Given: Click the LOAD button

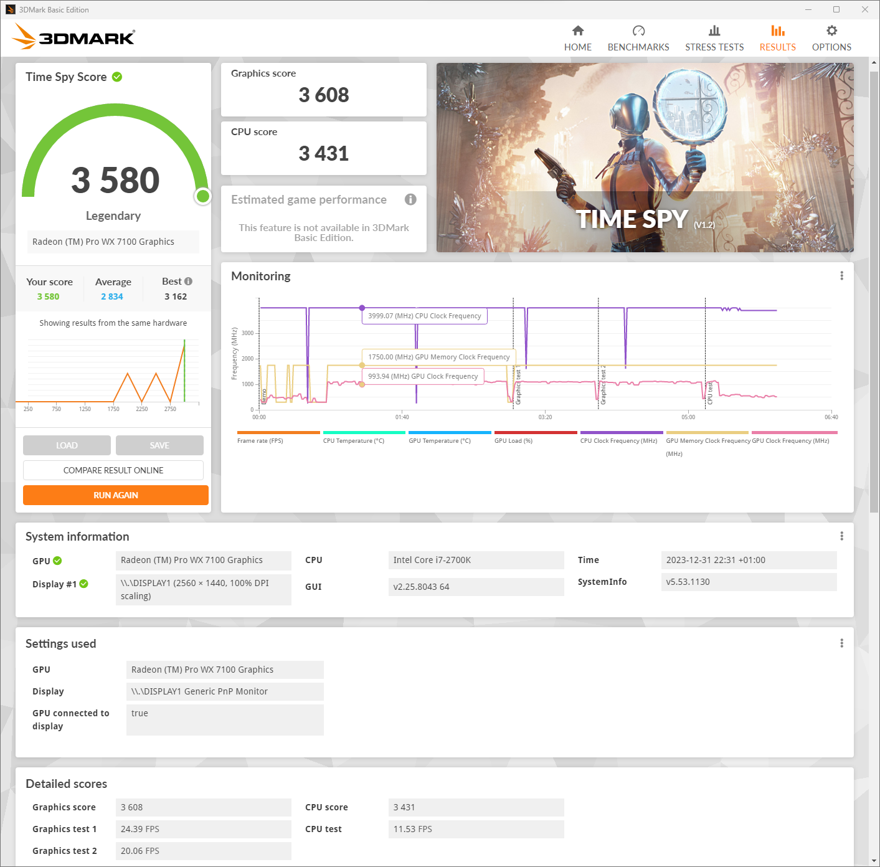Looking at the screenshot, I should 67,445.
